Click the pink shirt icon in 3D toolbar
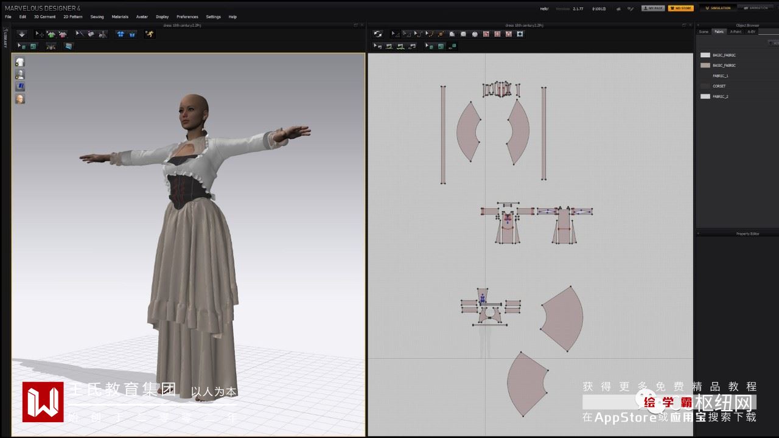Viewport: 779px width, 438px height. (x=63, y=34)
